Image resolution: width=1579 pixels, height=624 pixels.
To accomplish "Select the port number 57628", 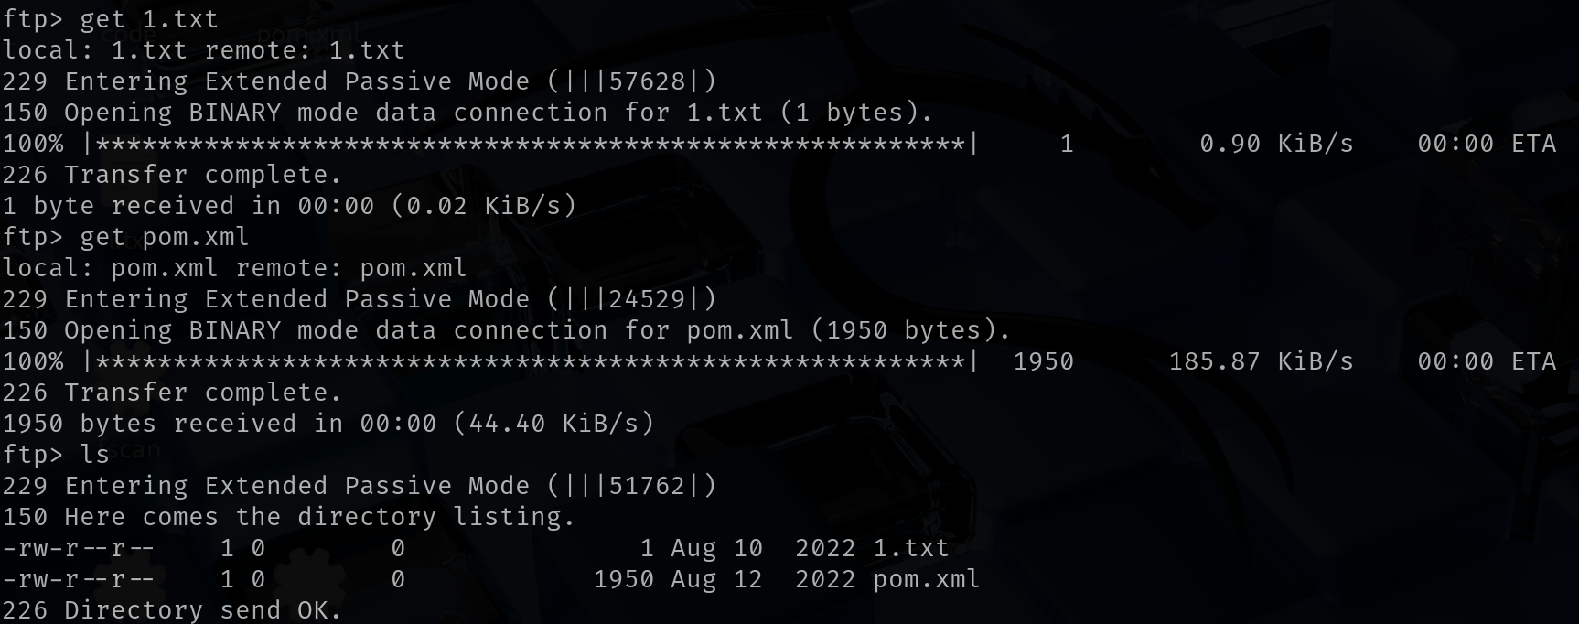I will 647,81.
